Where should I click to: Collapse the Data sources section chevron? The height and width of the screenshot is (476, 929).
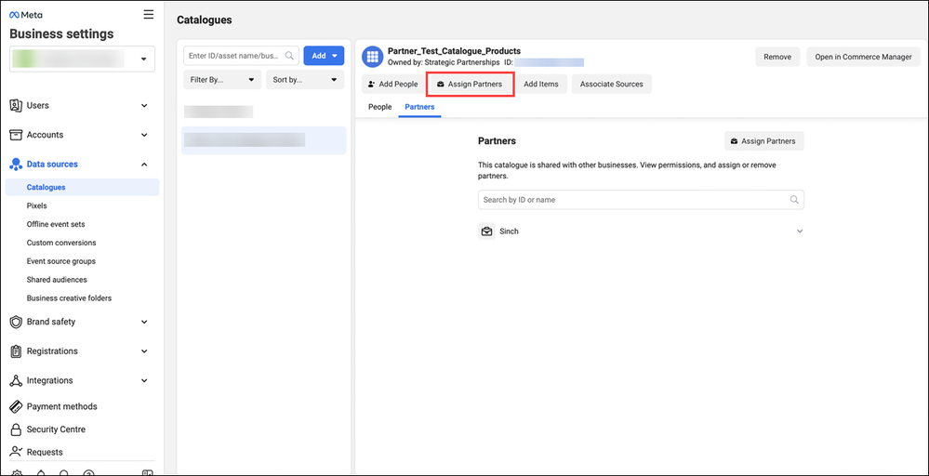[144, 165]
